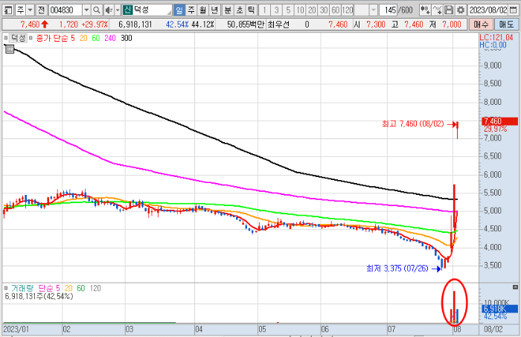Click the chart layout panel icon
The height and width of the screenshot is (337, 521).
(x=8, y=10)
